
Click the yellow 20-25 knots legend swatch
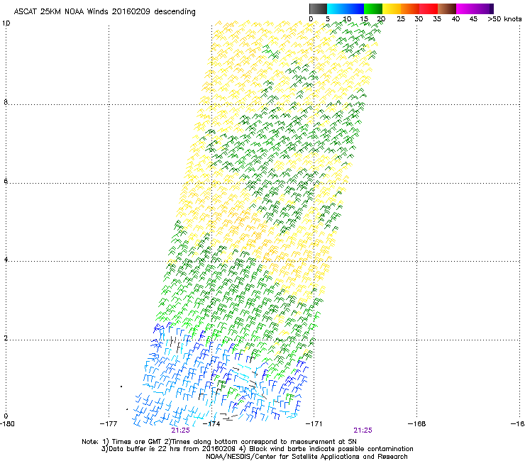392,9
